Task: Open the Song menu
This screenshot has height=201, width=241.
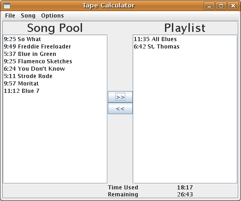Action: [28, 16]
